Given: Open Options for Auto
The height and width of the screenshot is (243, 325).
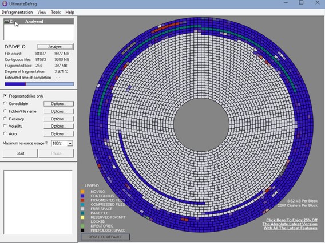Looking at the screenshot, I should coord(59,133).
